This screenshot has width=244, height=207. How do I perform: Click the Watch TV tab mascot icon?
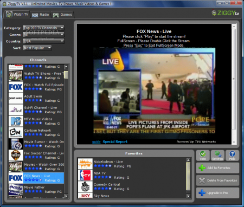(x=9, y=15)
